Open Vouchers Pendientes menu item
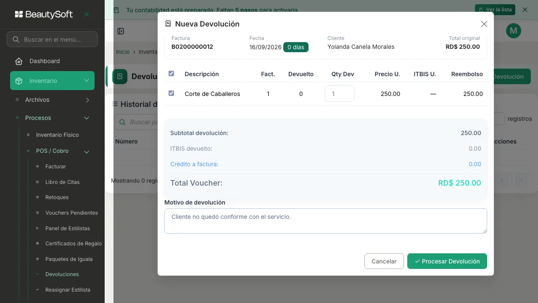This screenshot has width=538, height=303. click(71, 213)
